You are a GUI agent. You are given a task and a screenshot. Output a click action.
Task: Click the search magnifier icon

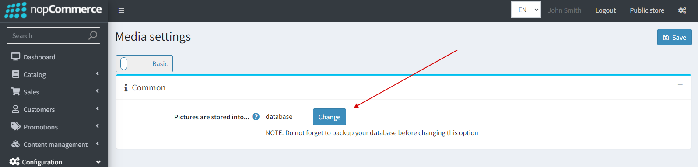click(x=93, y=35)
